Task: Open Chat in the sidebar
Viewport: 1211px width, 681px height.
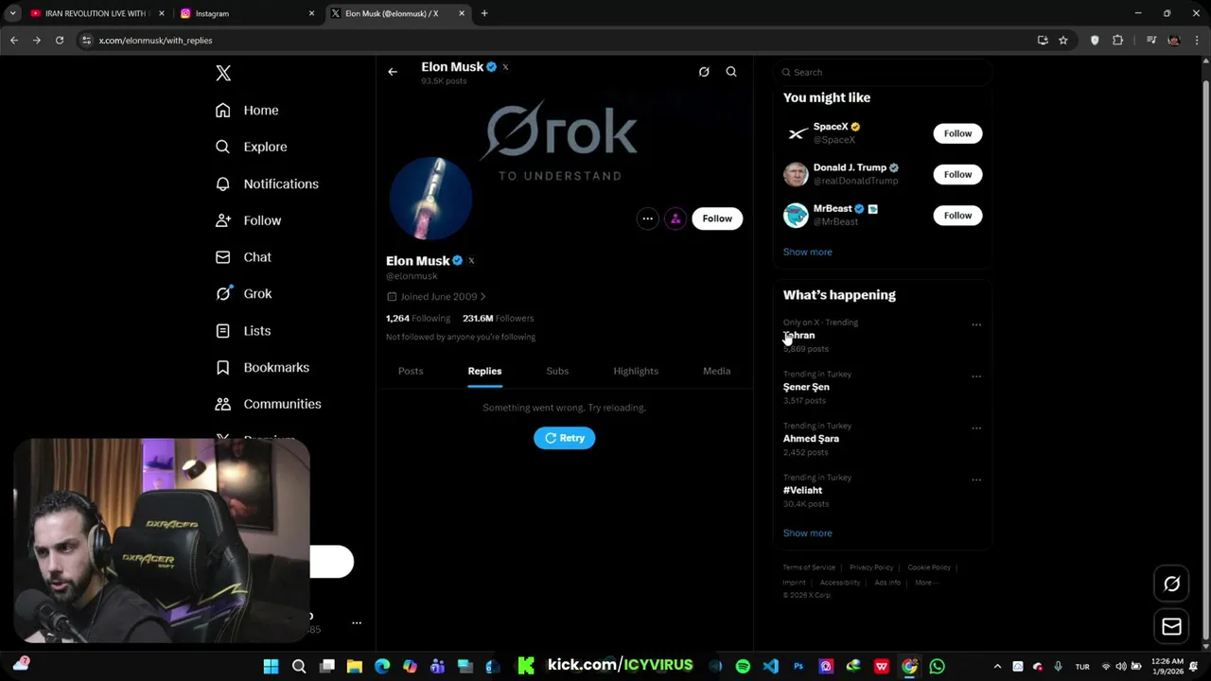Action: tap(243, 257)
